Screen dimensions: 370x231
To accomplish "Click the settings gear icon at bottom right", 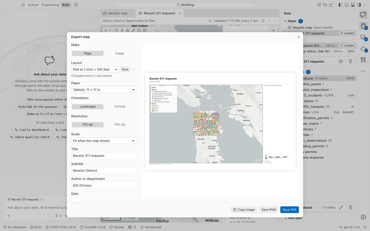I will [x=363, y=217].
